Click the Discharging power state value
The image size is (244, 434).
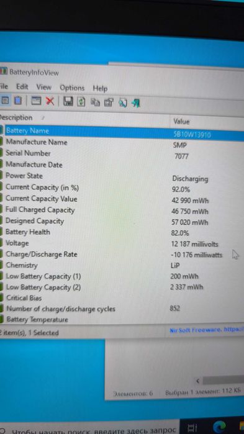pyautogui.click(x=190, y=179)
